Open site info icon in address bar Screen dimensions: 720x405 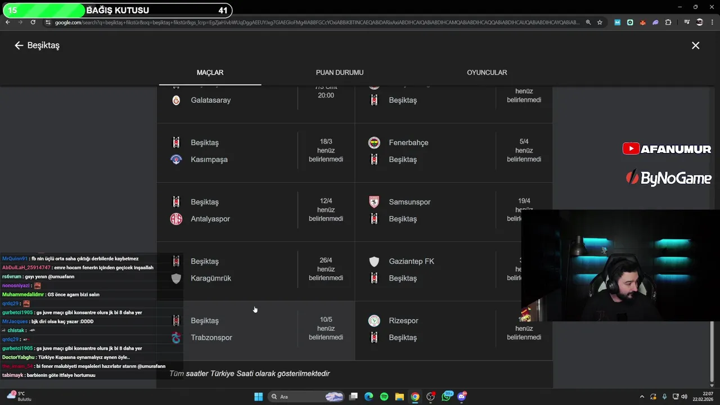[48, 22]
